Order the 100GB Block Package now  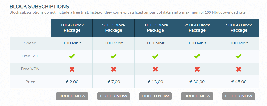155,96
